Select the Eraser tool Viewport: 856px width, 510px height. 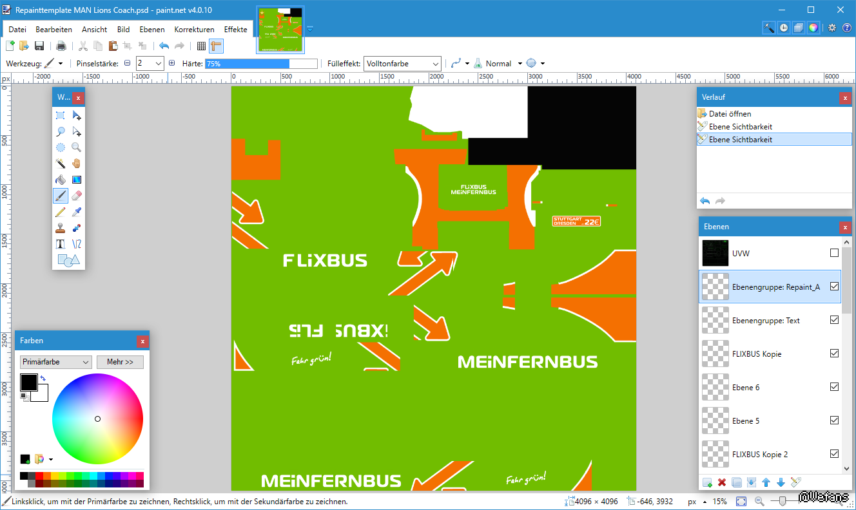click(76, 196)
